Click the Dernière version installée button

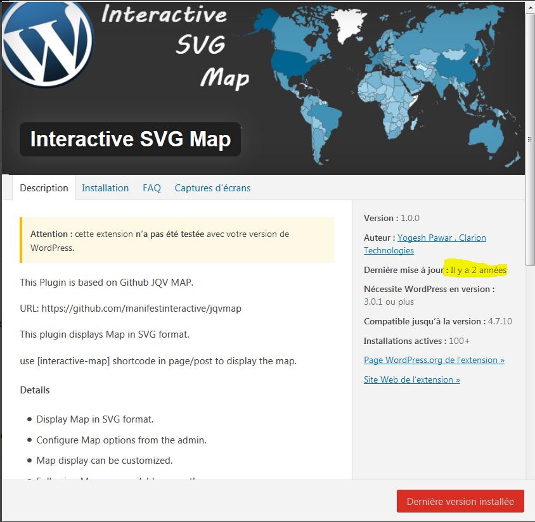click(x=460, y=501)
